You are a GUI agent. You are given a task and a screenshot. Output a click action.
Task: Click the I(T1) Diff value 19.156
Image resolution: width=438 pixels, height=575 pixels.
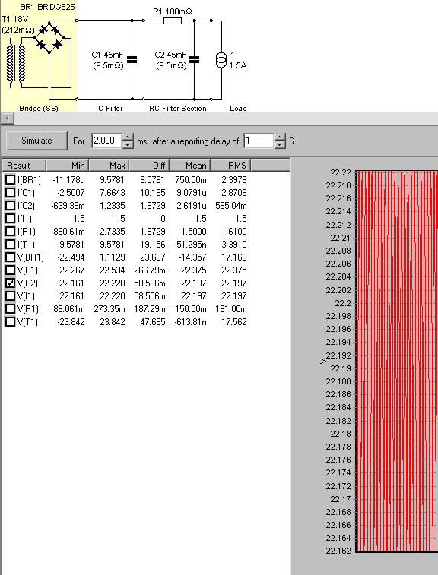[152, 245]
